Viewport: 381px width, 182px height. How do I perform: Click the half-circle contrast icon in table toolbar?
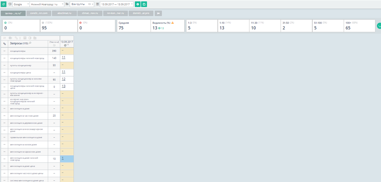30,38
